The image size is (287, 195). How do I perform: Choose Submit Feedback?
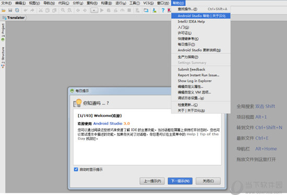[201, 70]
